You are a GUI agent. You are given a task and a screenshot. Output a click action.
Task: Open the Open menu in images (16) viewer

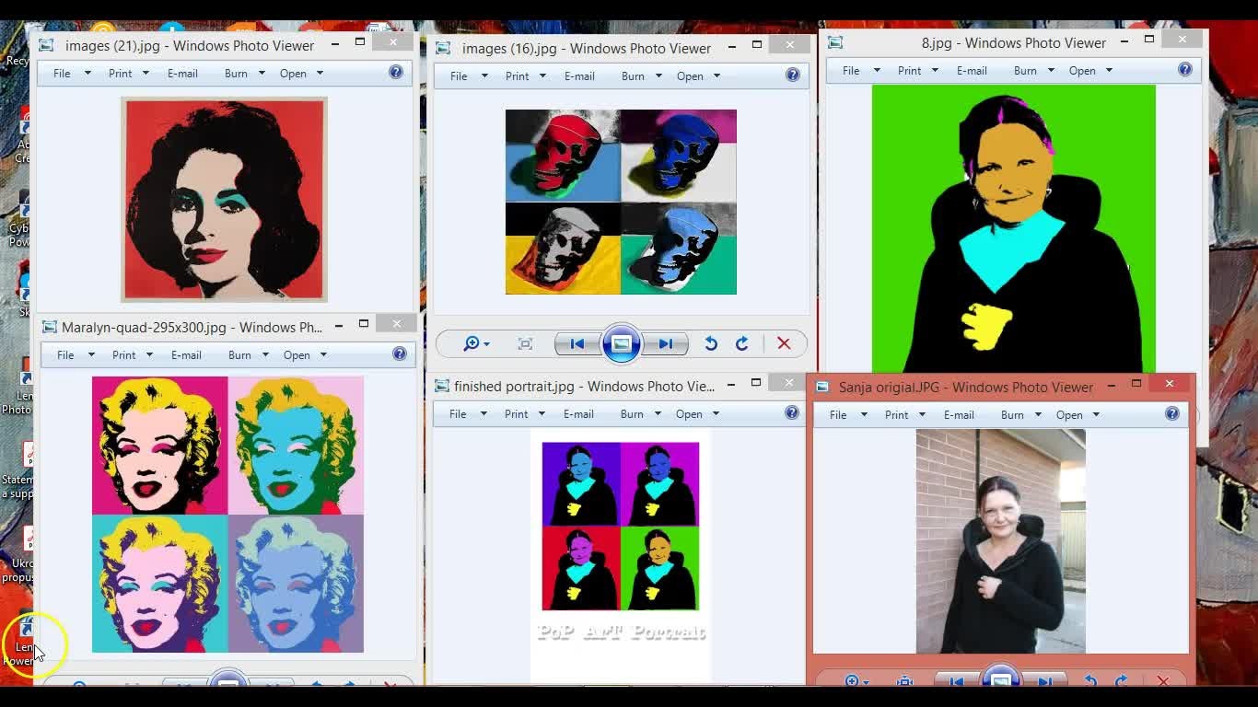(x=698, y=75)
